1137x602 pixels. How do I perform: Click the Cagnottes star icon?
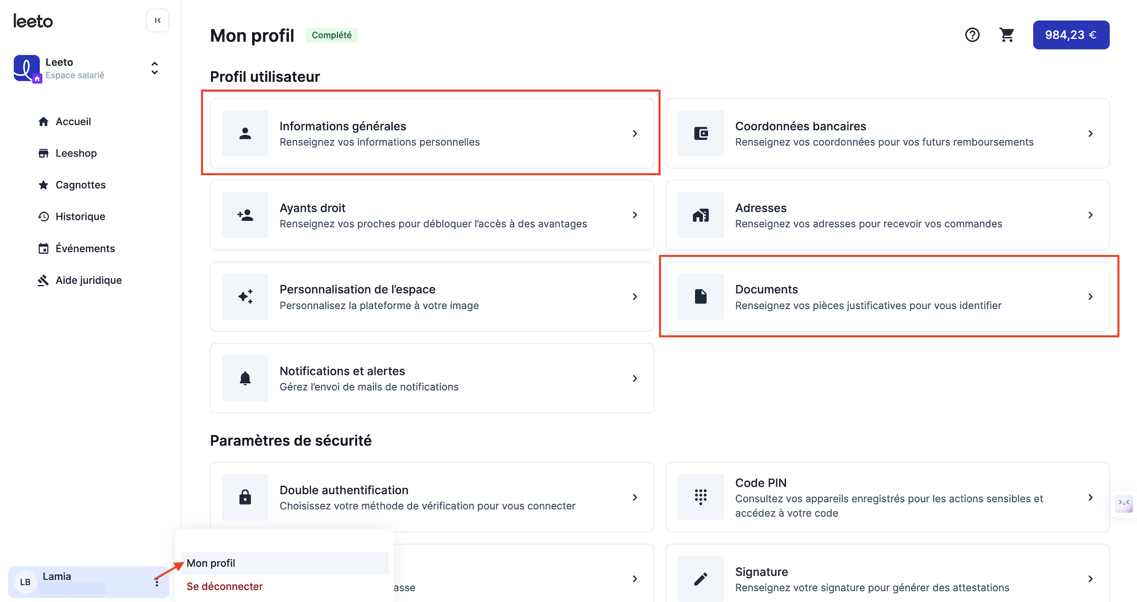click(x=43, y=185)
